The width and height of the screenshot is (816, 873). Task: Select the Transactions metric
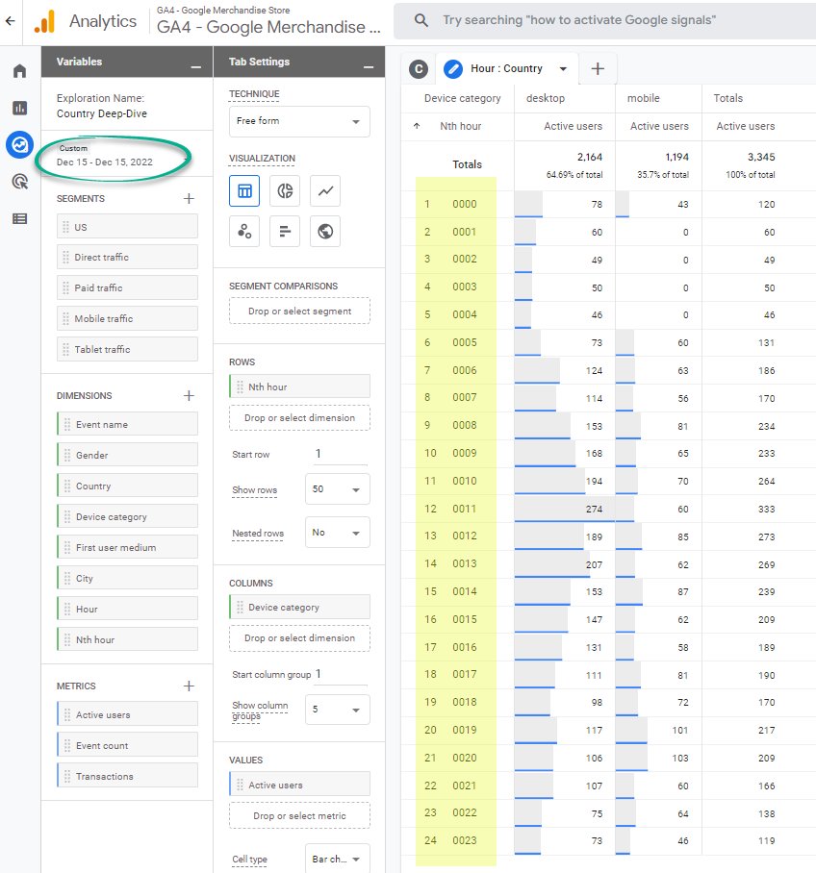tap(127, 776)
